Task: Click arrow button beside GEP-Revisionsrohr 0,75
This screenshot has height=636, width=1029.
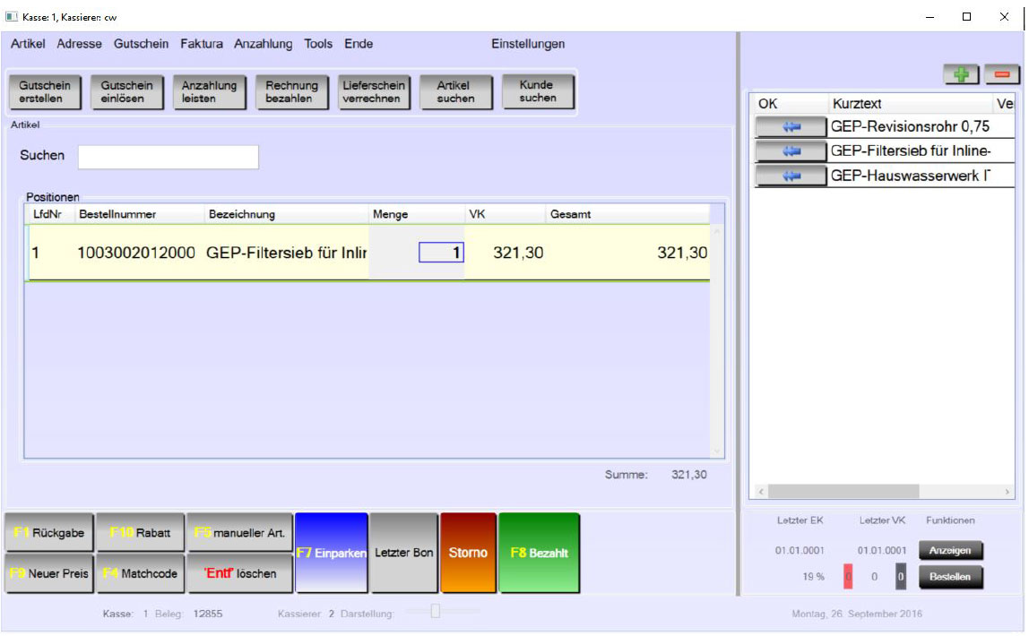Action: pyautogui.click(x=791, y=127)
